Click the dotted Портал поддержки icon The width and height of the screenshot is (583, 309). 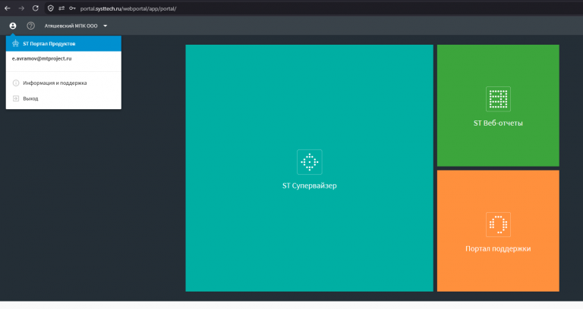coord(498,224)
